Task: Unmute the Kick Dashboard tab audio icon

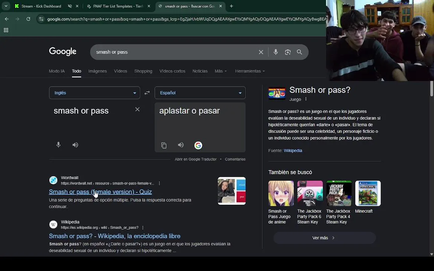Action: (70, 6)
